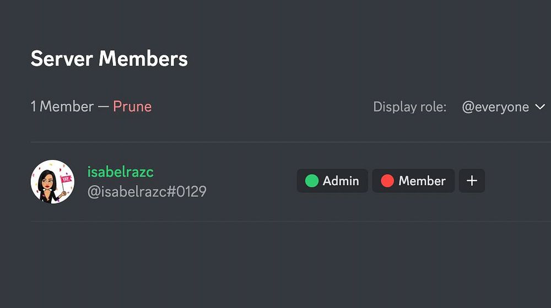Click the chevron arrow beside @everyone
The image size is (551, 308).
[540, 107]
